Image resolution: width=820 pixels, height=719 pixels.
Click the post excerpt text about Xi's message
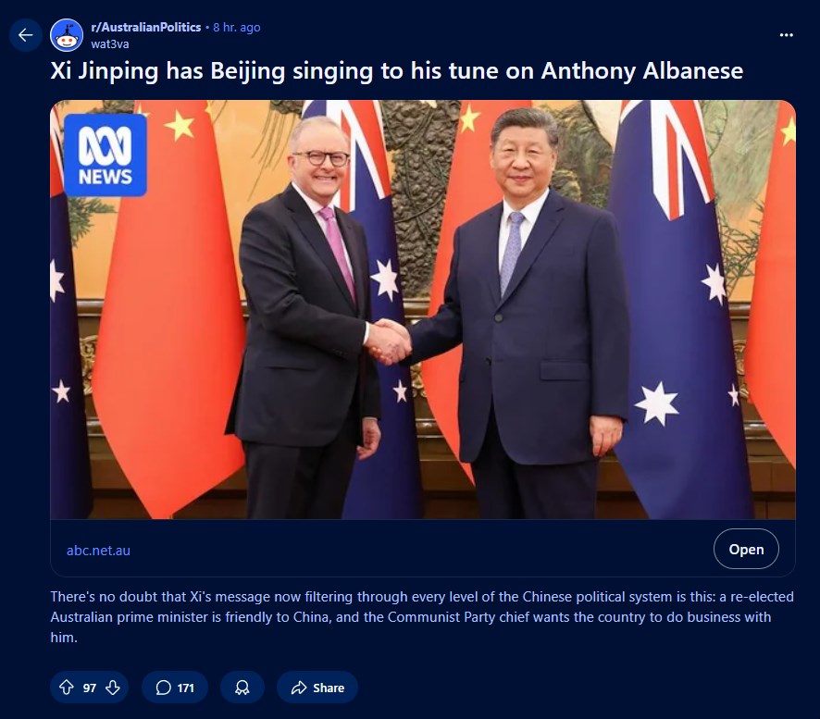pyautogui.click(x=422, y=617)
